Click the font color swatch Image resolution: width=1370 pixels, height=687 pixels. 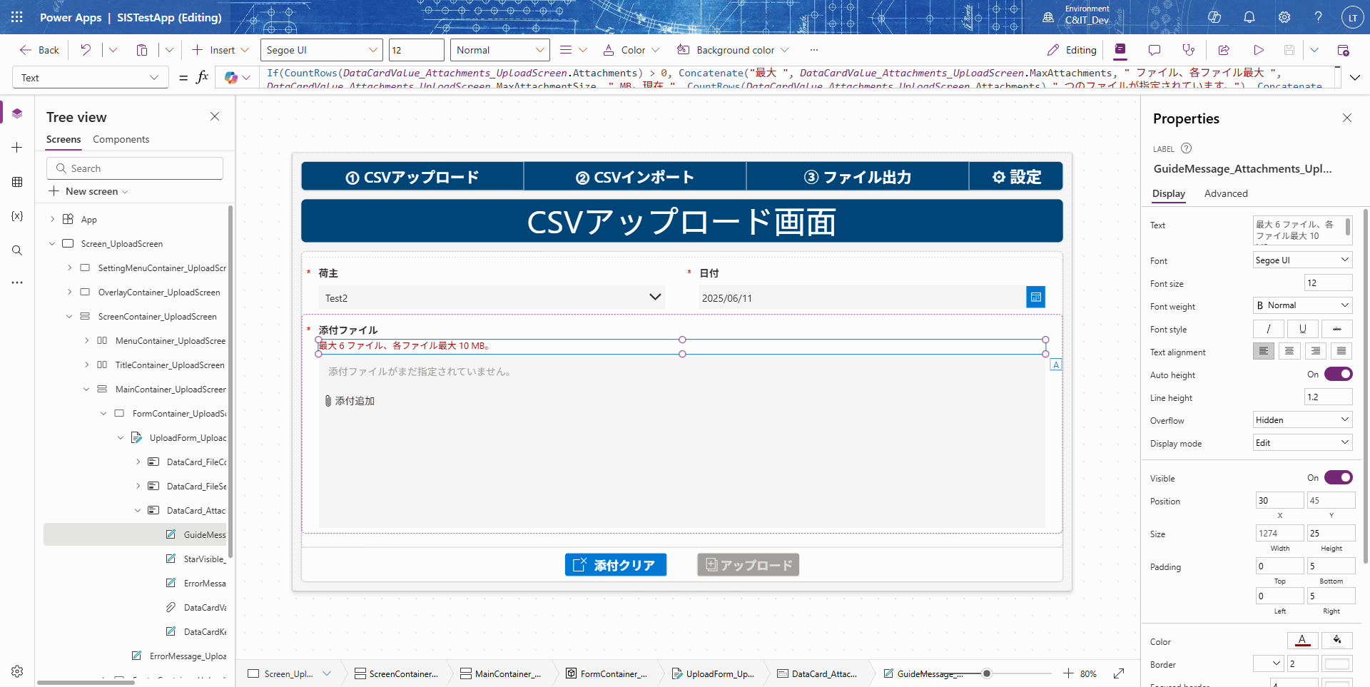[x=1302, y=641]
